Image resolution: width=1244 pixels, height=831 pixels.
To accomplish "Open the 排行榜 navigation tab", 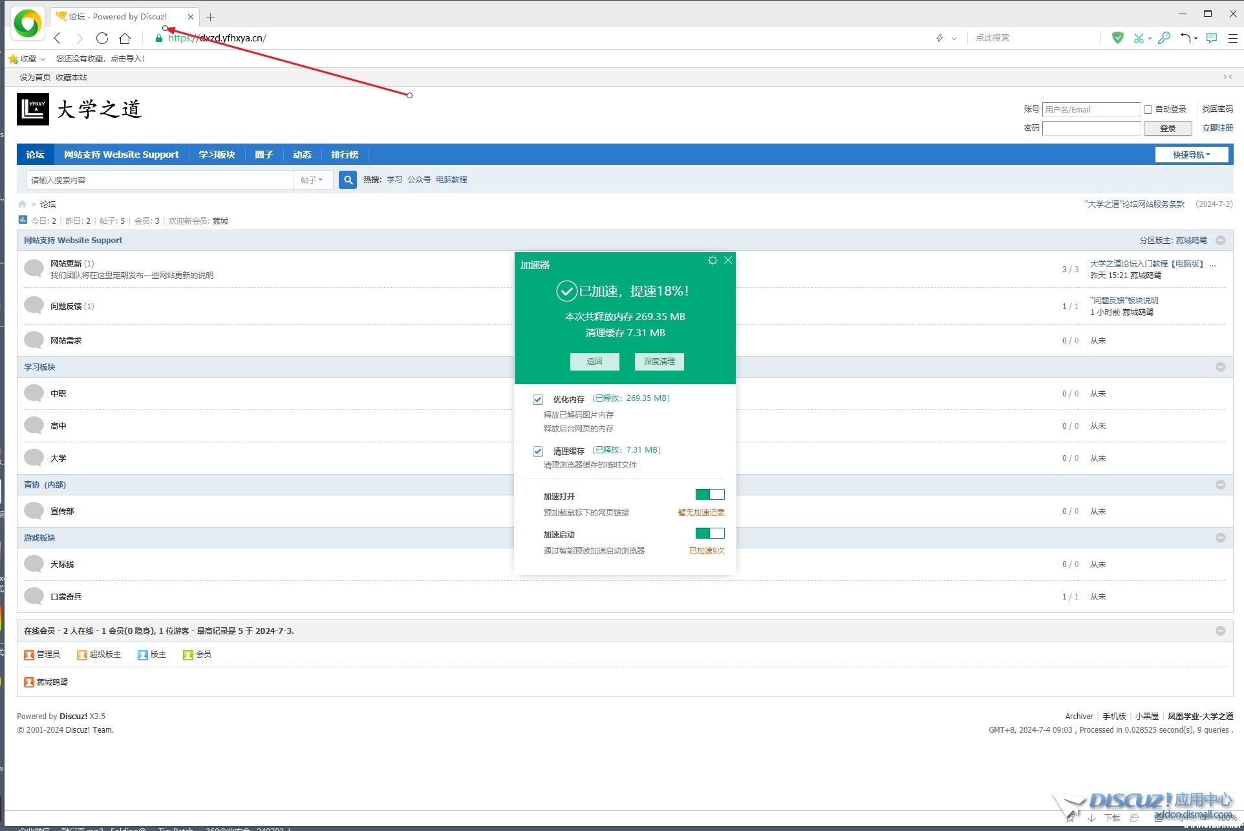I will pos(345,155).
